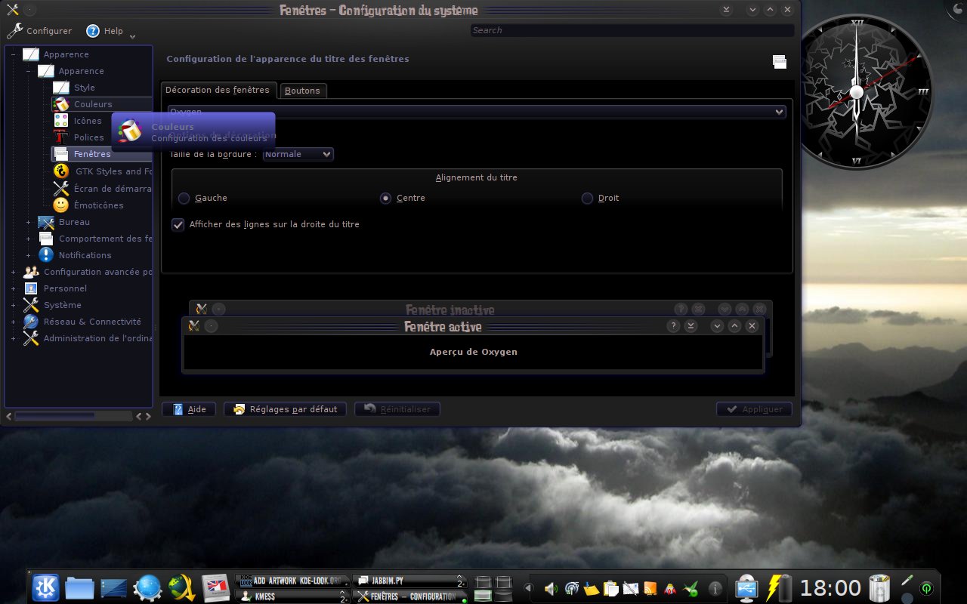Open the blue folder icon in panel
The height and width of the screenshot is (604, 967).
(79, 587)
